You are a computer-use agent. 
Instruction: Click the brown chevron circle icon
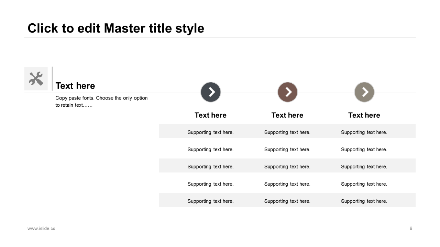click(287, 92)
